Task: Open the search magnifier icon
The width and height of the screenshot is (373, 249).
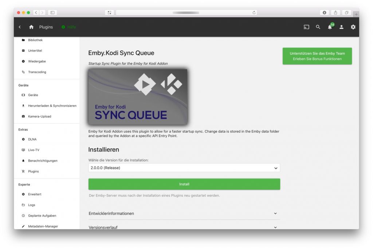Action: pyautogui.click(x=318, y=27)
